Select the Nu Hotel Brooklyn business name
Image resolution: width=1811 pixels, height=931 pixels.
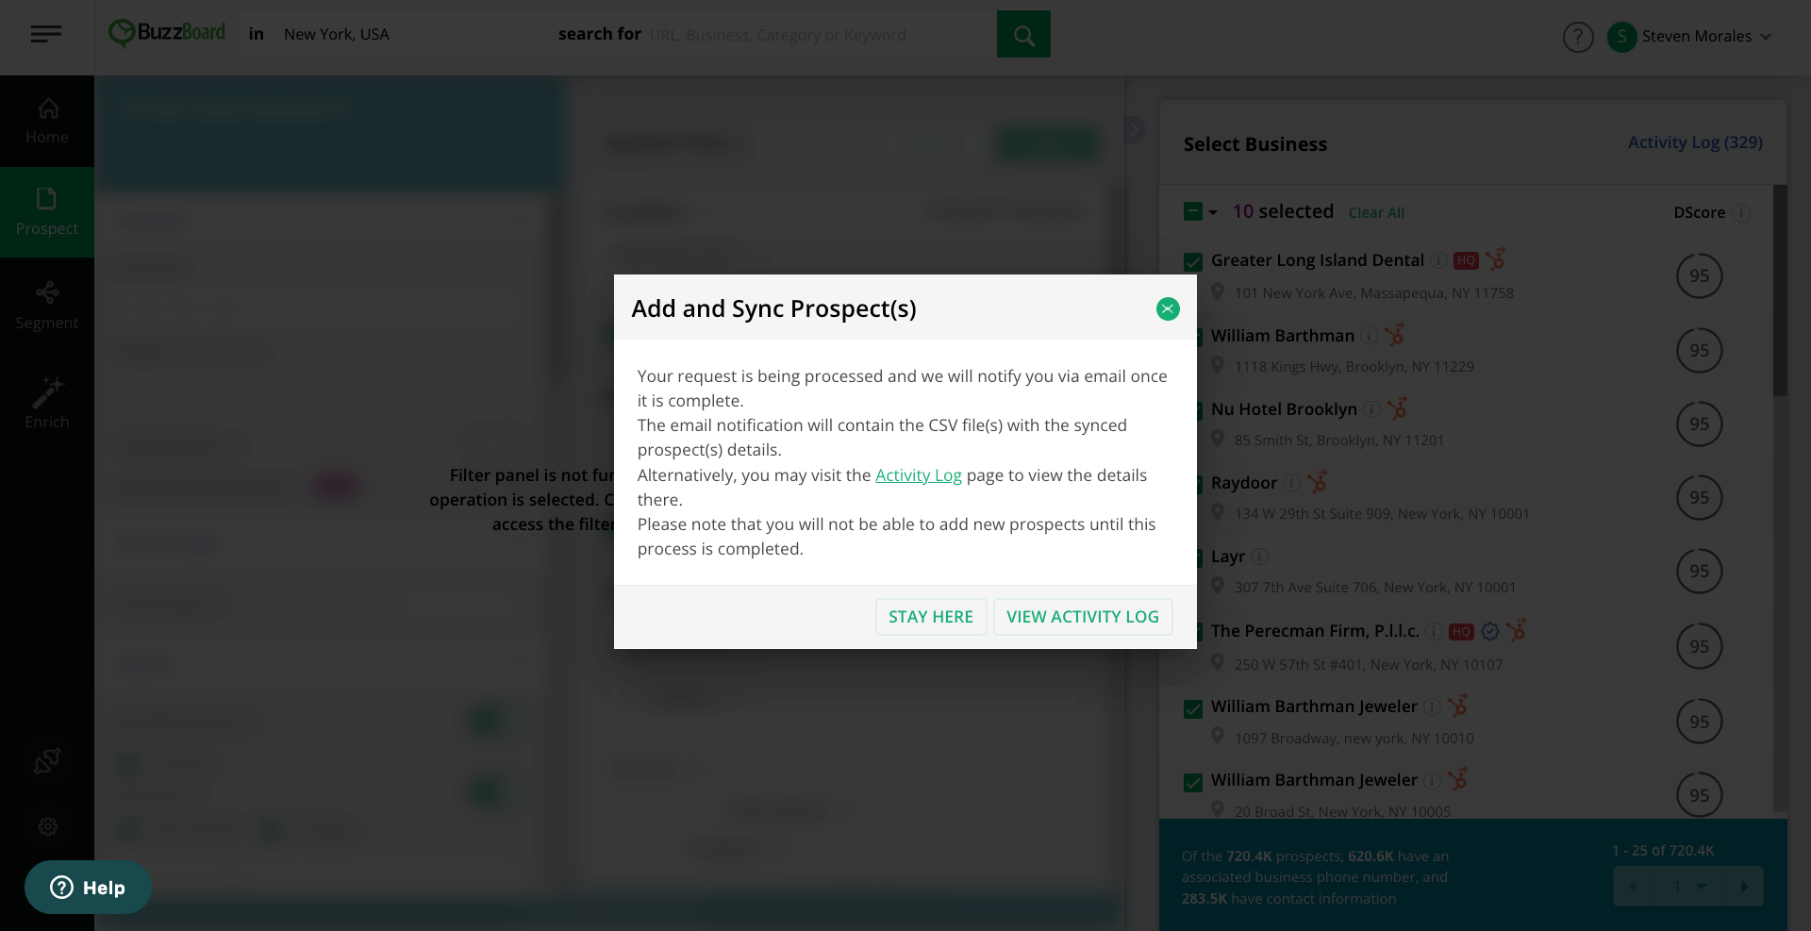[x=1284, y=409]
